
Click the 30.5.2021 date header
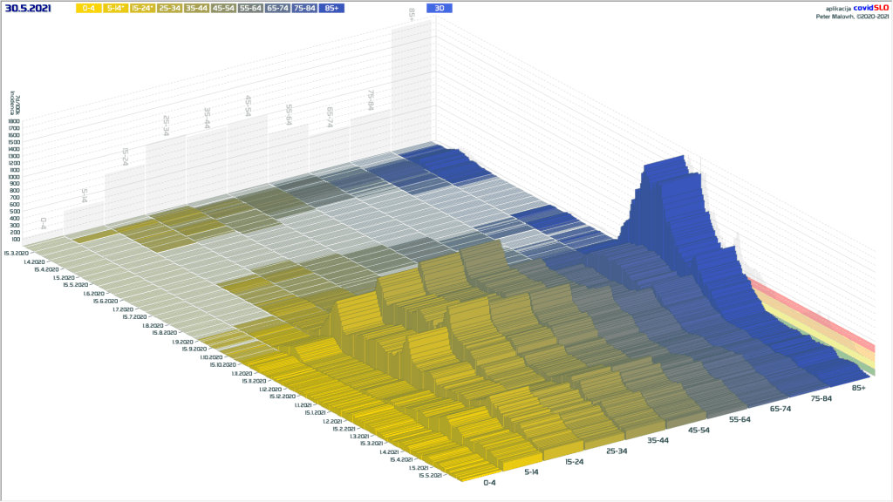(30, 8)
